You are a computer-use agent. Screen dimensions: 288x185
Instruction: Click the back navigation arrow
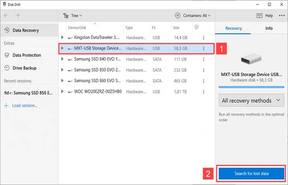(x=6, y=16)
